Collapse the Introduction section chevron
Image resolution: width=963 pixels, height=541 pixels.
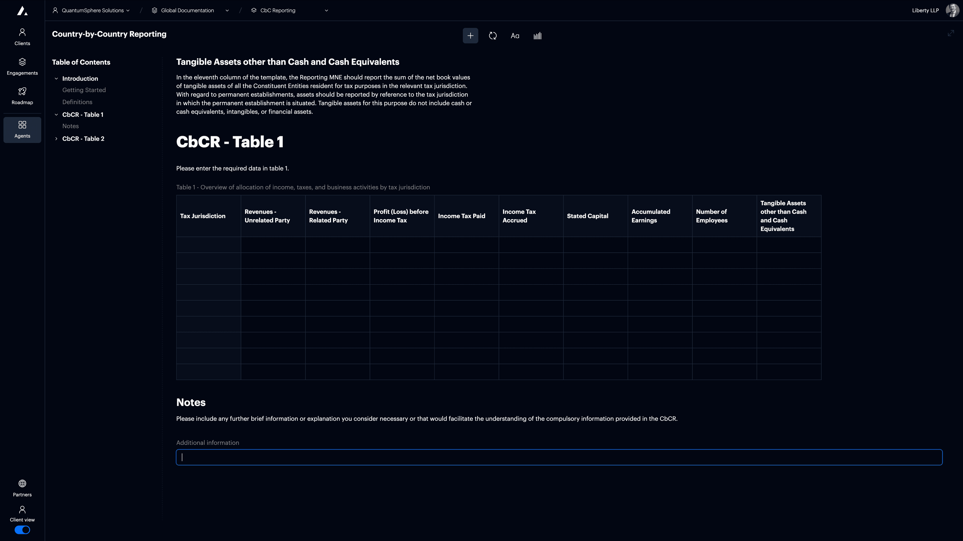(x=56, y=78)
